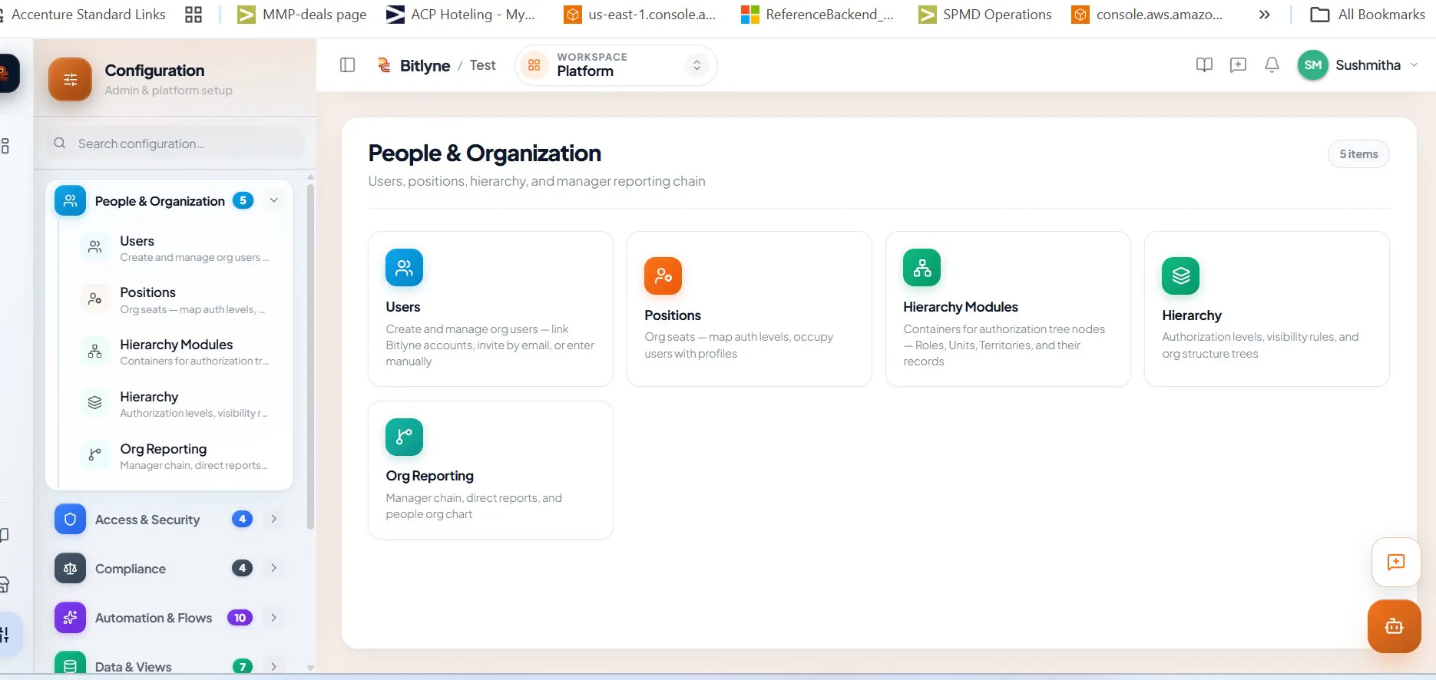This screenshot has height=680, width=1436.
Task: Click the Bitlyne logo icon
Action: tap(384, 65)
